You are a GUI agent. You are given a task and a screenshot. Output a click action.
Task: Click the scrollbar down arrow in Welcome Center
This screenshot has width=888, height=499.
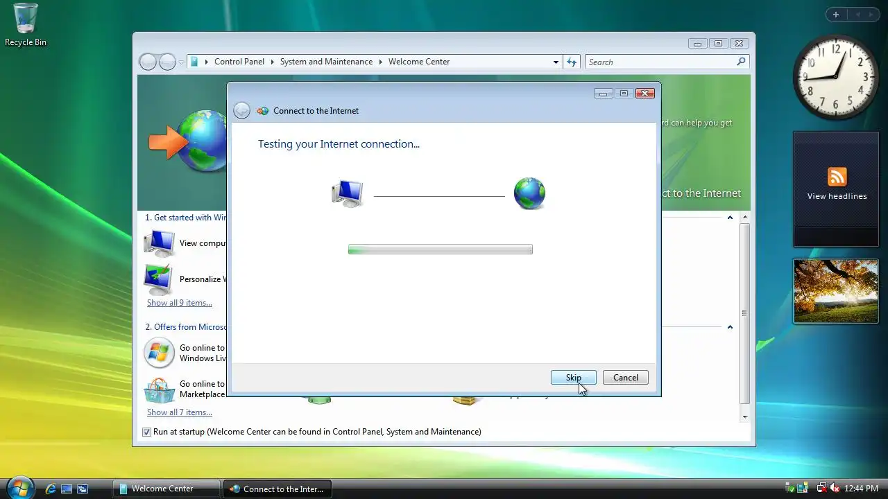point(745,417)
